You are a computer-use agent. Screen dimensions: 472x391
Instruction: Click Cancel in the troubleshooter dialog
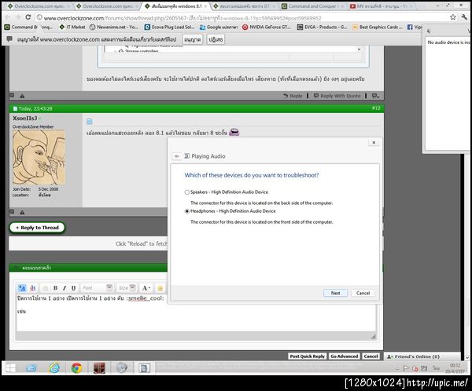click(363, 293)
